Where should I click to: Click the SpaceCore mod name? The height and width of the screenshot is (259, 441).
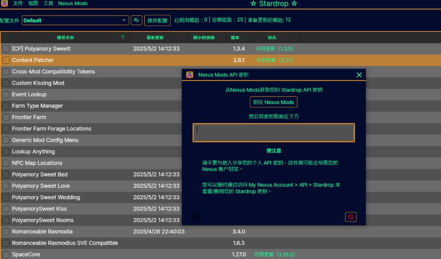[x=26, y=255]
